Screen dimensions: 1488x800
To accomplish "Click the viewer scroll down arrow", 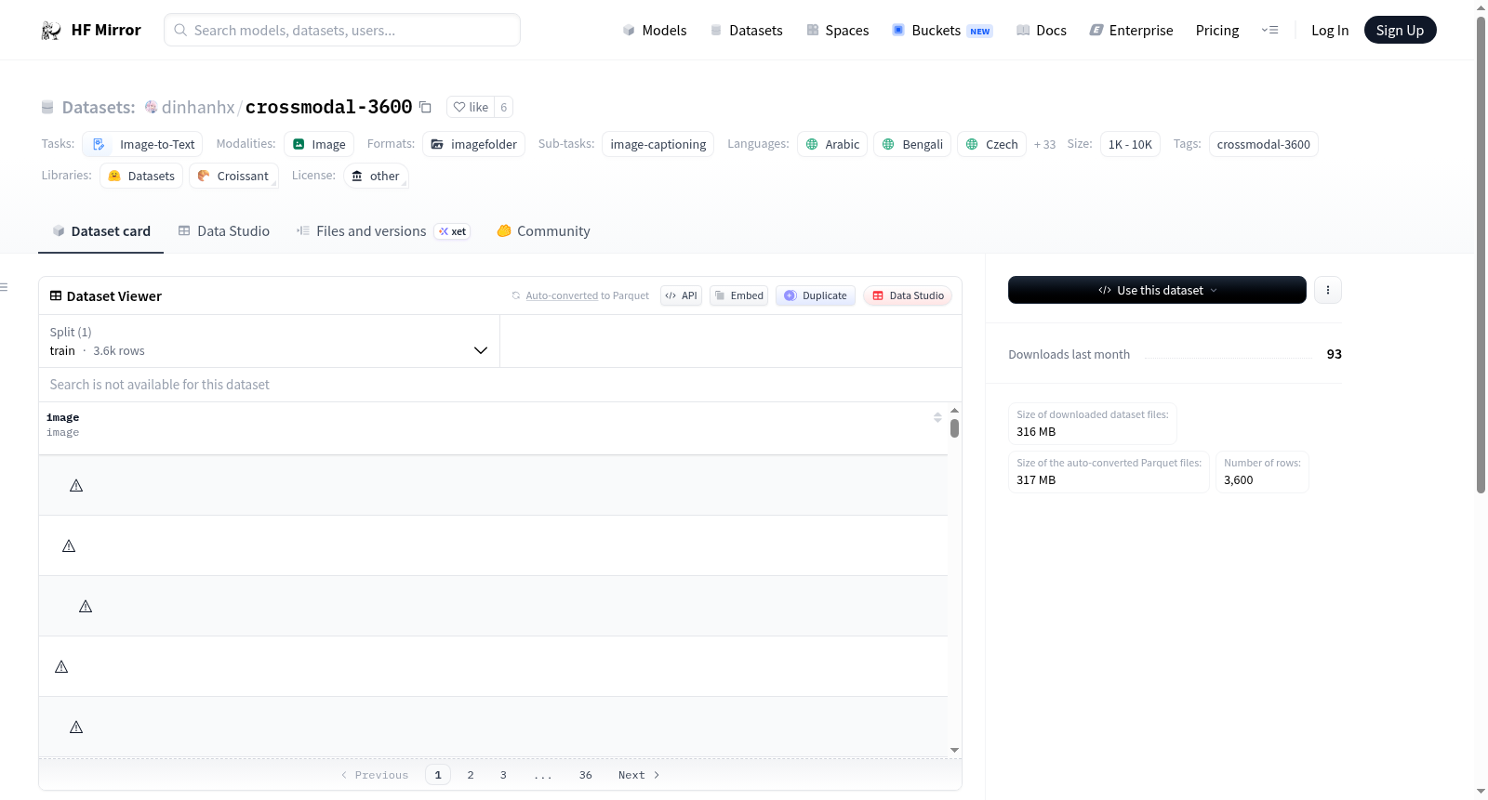I will pos(954,750).
